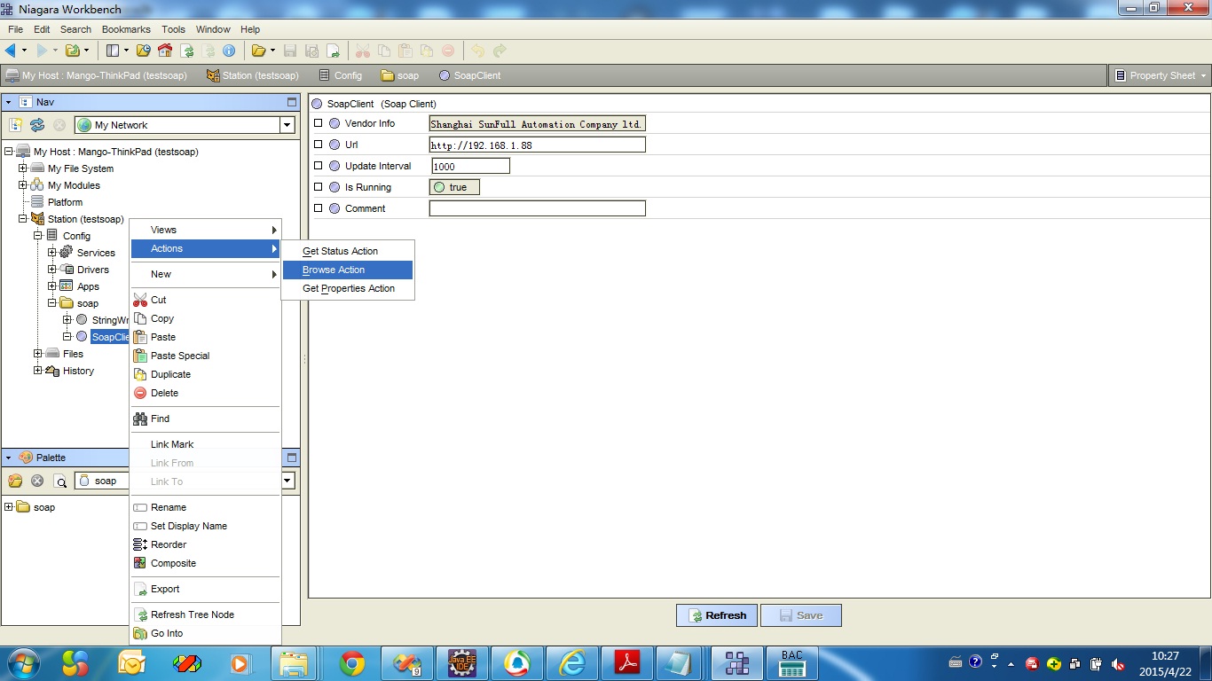Expand the My File System node

23,168
